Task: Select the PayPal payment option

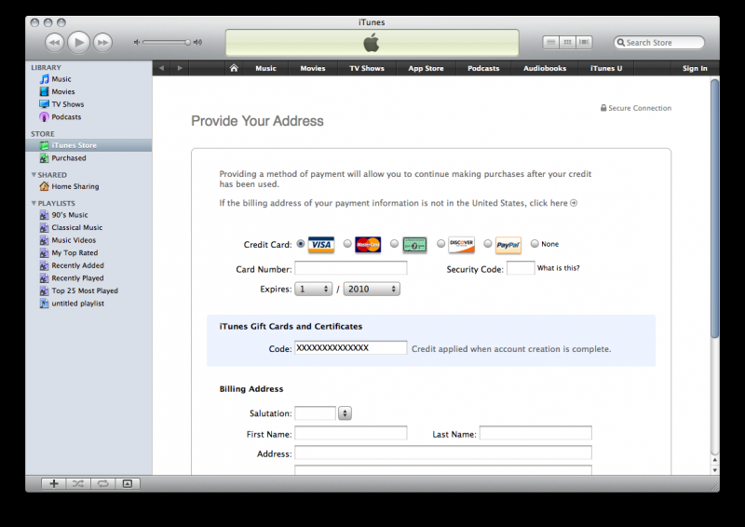Action: click(x=488, y=244)
